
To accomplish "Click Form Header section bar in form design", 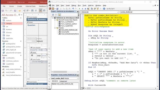I will coord(37,17).
